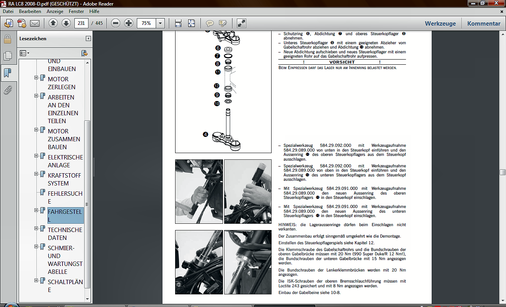Expand the ELEKTRISCHE ANLAGE bookmark
Viewport: 506px width, 307px height.
(x=36, y=156)
